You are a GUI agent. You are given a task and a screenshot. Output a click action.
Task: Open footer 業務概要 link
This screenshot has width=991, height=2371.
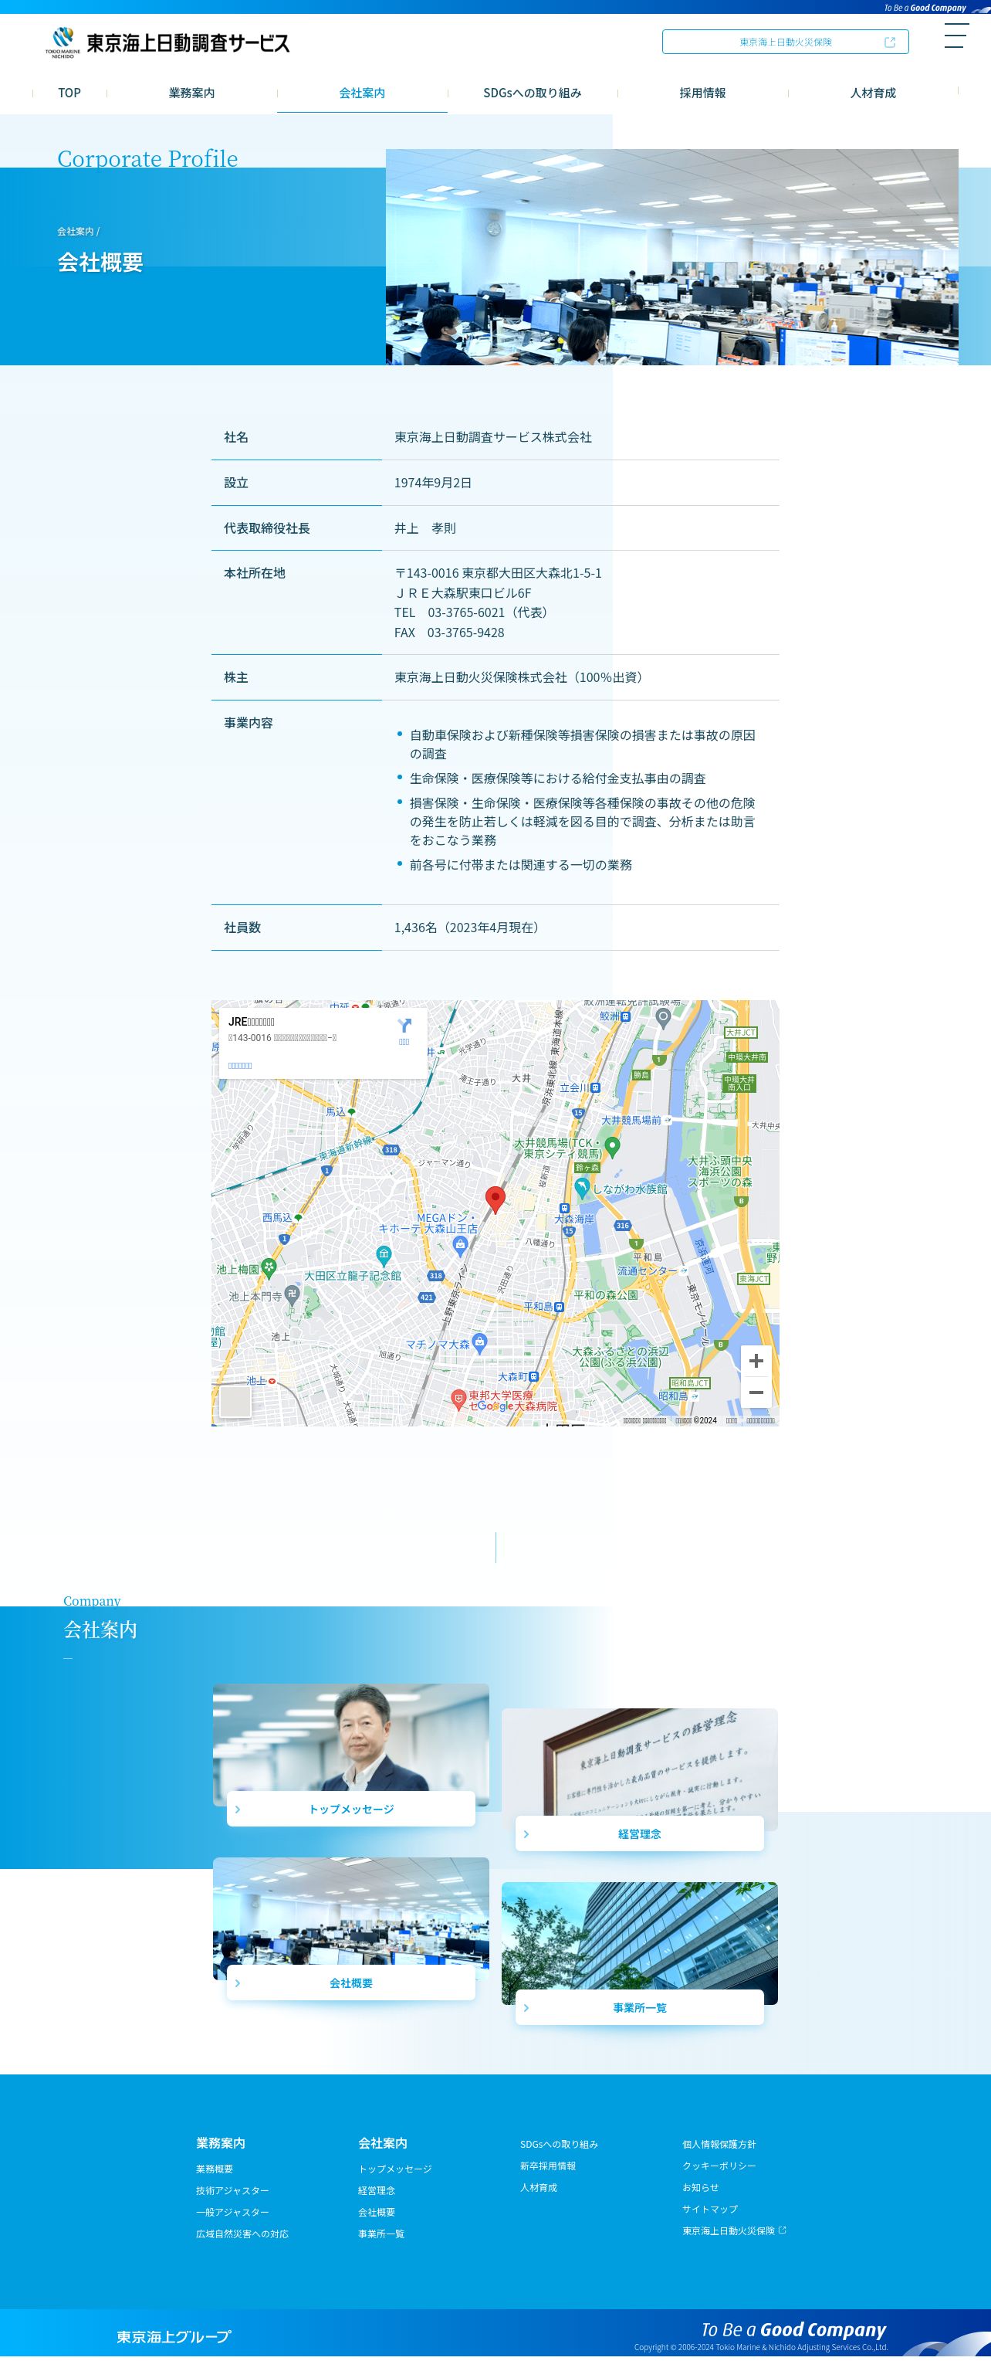click(215, 2169)
